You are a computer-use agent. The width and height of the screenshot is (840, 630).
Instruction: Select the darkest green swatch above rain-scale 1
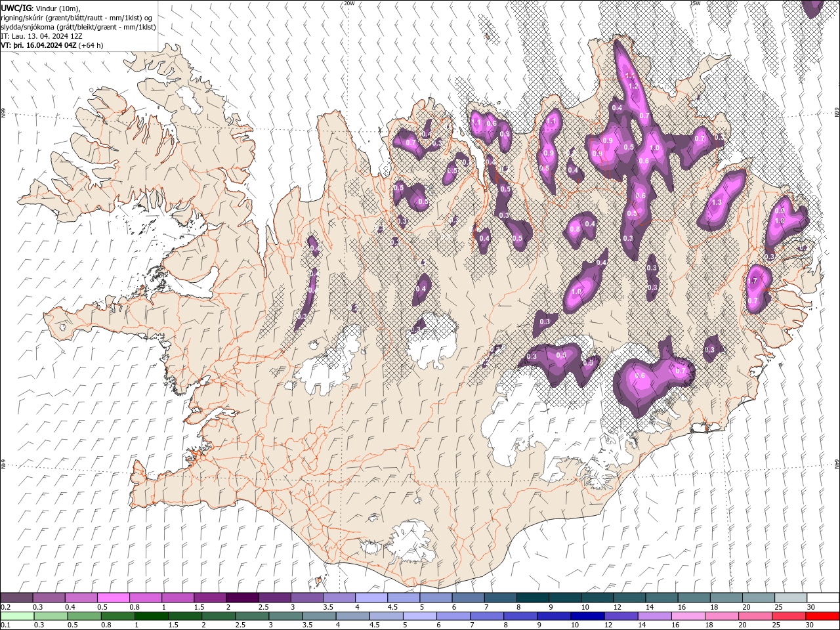(151, 616)
